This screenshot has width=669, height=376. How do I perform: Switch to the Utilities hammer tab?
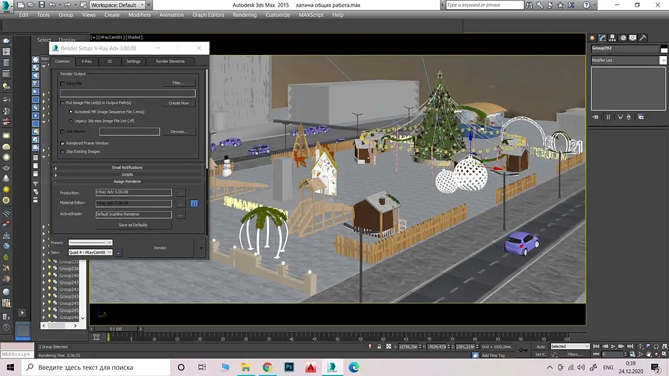click(x=643, y=38)
